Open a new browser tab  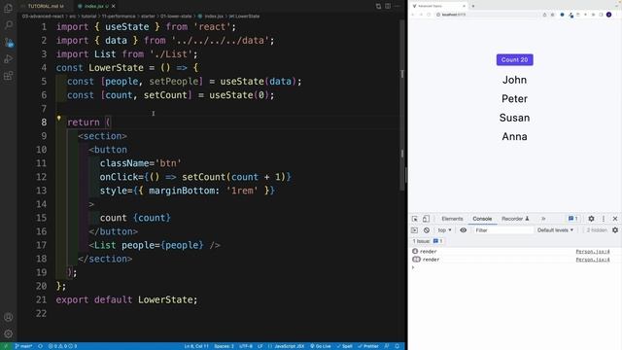(x=473, y=6)
